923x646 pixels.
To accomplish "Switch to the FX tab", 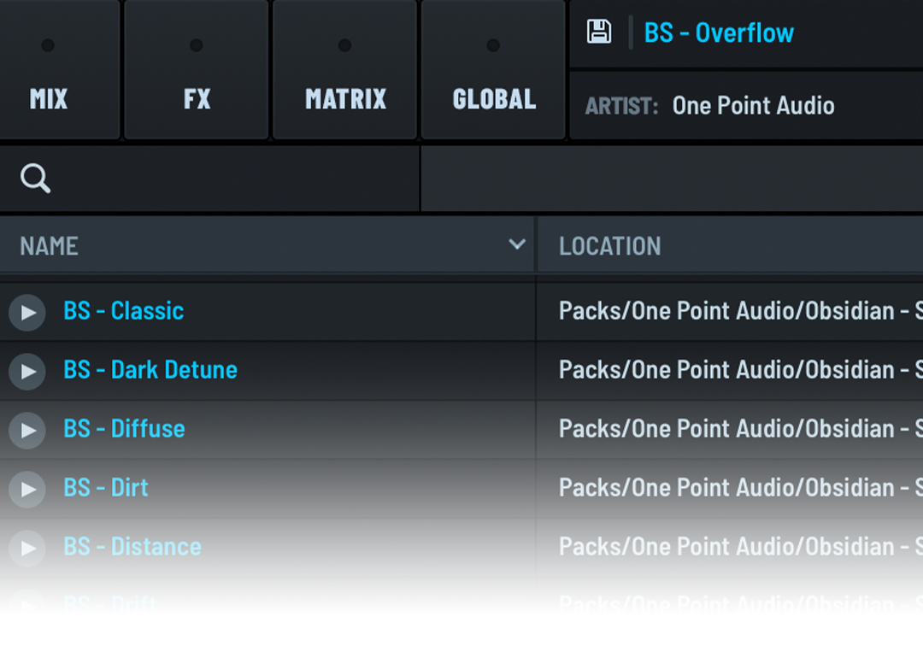I will 197,70.
